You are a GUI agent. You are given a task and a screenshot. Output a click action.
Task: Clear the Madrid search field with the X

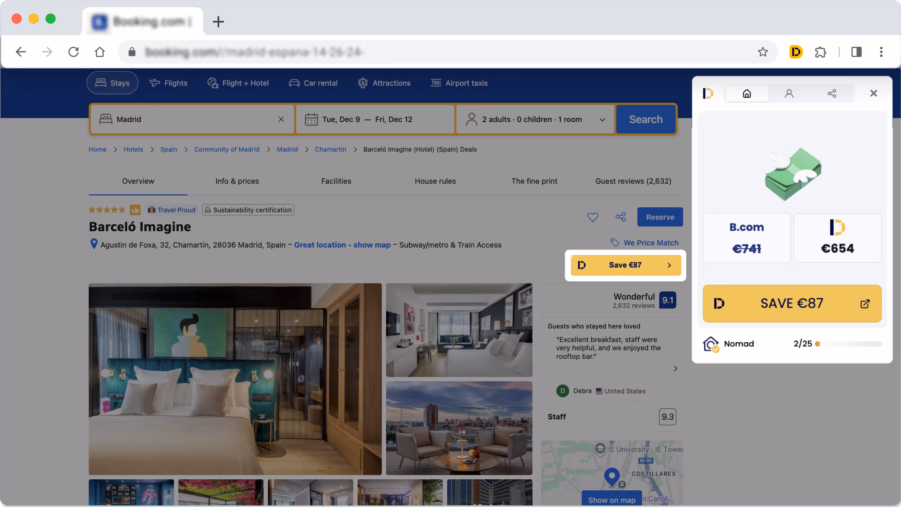(x=281, y=119)
